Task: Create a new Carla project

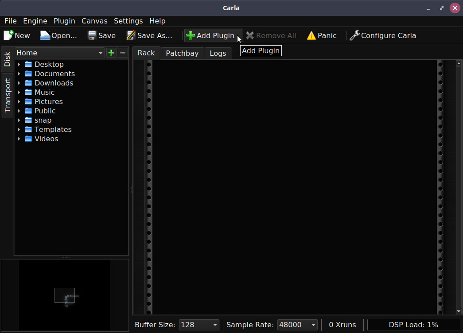Action: (x=16, y=35)
